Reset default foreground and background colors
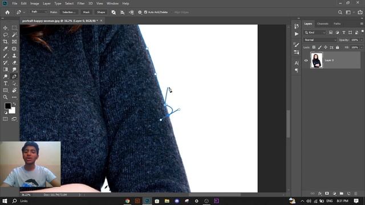Viewport: 365px width, 205px height. [x=6, y=113]
